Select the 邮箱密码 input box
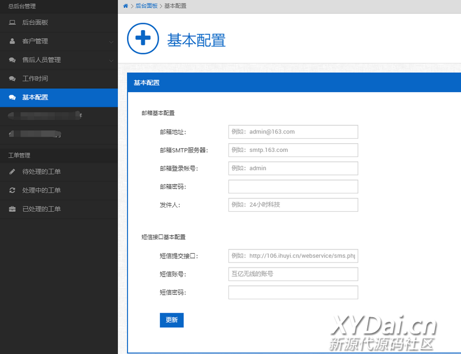 293,187
